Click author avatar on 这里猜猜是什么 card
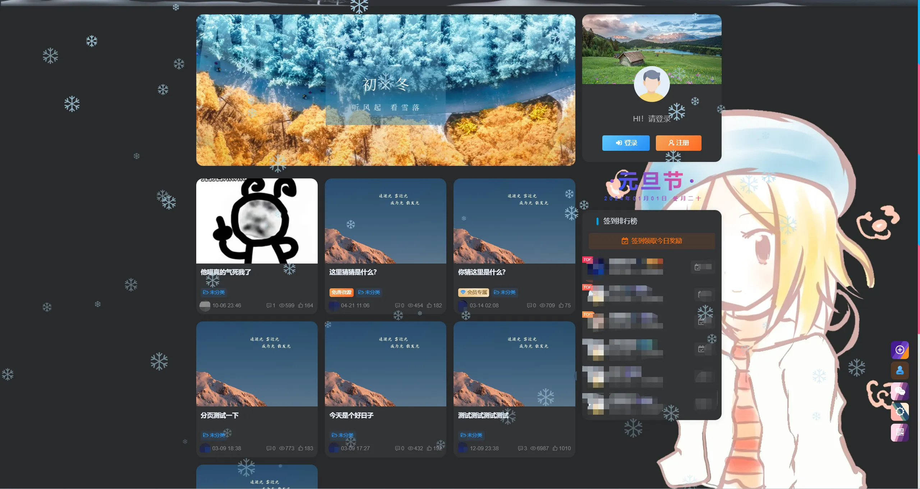The width and height of the screenshot is (920, 489). (334, 306)
